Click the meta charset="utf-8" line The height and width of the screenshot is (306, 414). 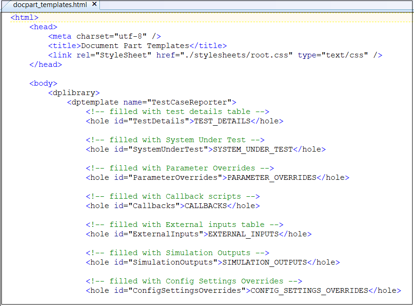(104, 36)
